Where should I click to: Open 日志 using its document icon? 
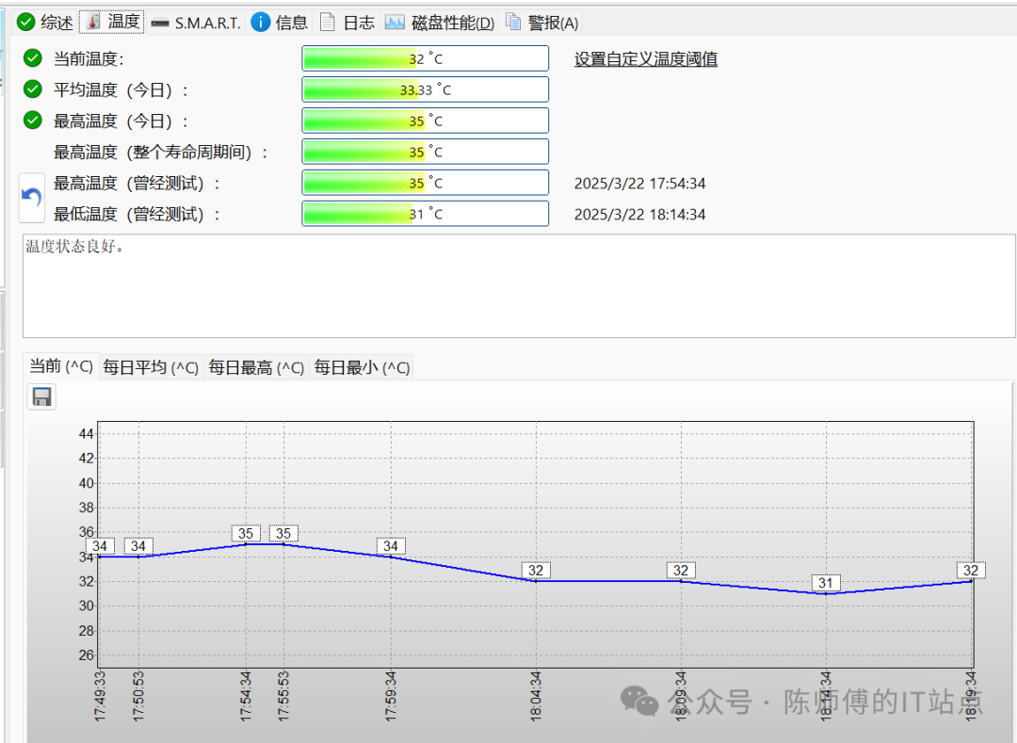(x=327, y=23)
